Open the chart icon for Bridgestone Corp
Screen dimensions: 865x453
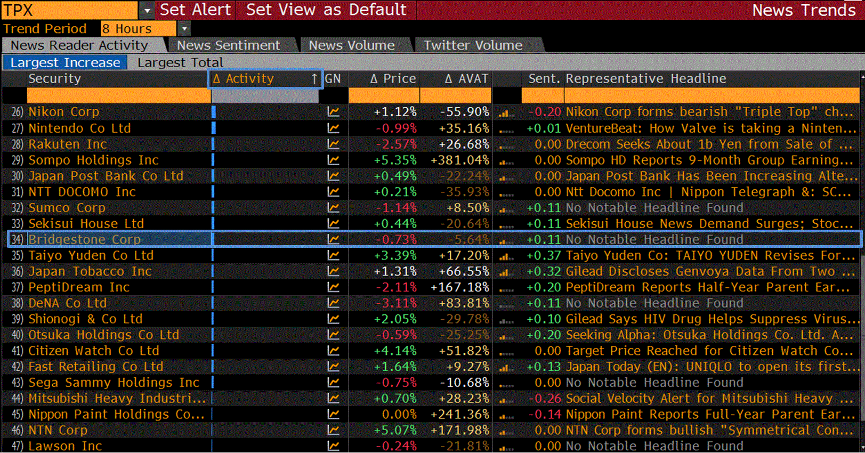tap(333, 240)
